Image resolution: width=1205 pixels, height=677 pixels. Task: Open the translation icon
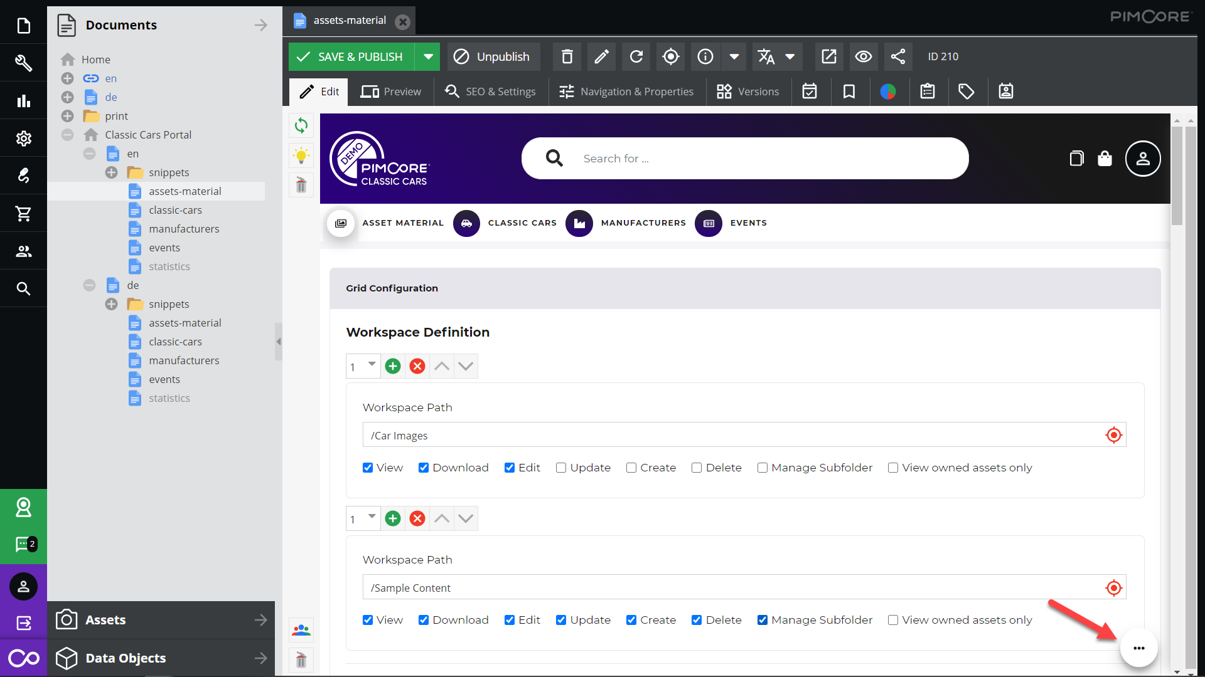766,56
